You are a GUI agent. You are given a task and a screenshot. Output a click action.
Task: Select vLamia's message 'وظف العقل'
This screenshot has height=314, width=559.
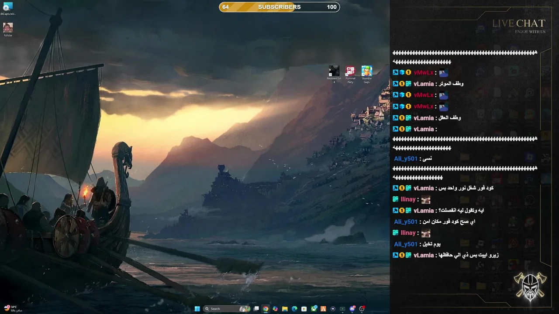pyautogui.click(x=450, y=118)
